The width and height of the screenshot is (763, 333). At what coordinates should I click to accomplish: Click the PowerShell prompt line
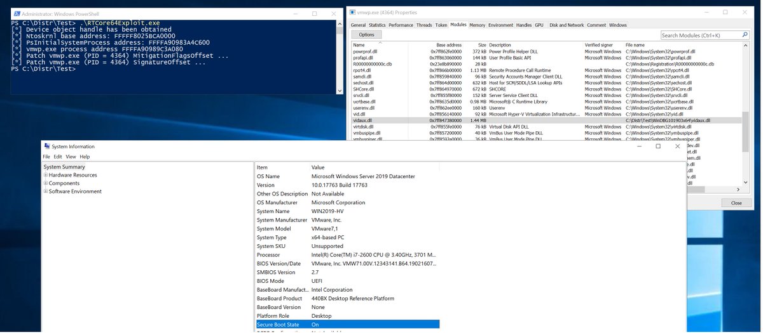pos(43,69)
